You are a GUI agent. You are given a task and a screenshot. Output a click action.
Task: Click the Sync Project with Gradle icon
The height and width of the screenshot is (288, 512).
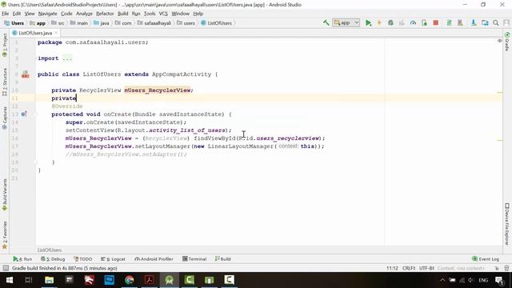(449, 23)
